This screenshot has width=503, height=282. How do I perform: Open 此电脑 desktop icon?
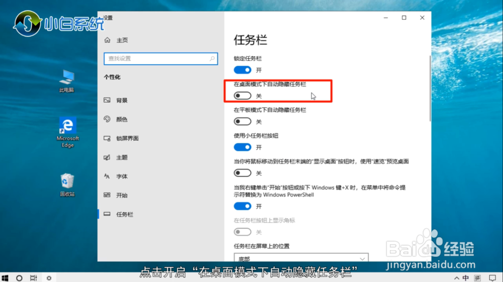(67, 81)
